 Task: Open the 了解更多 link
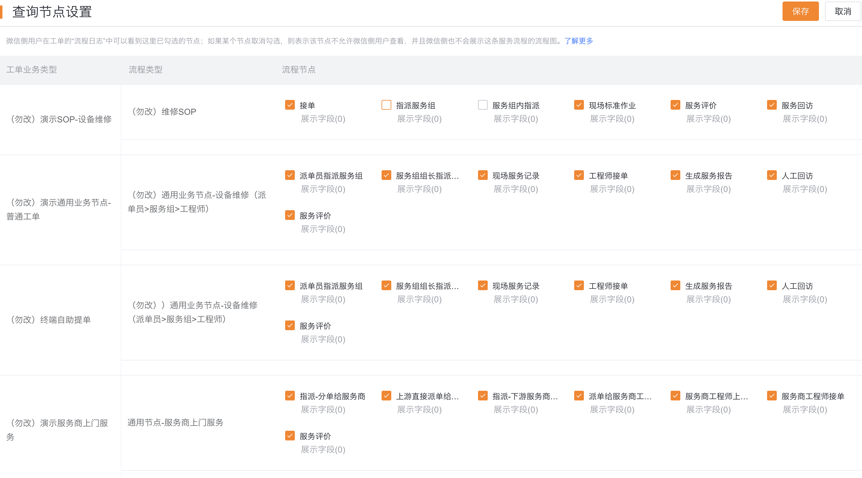579,41
